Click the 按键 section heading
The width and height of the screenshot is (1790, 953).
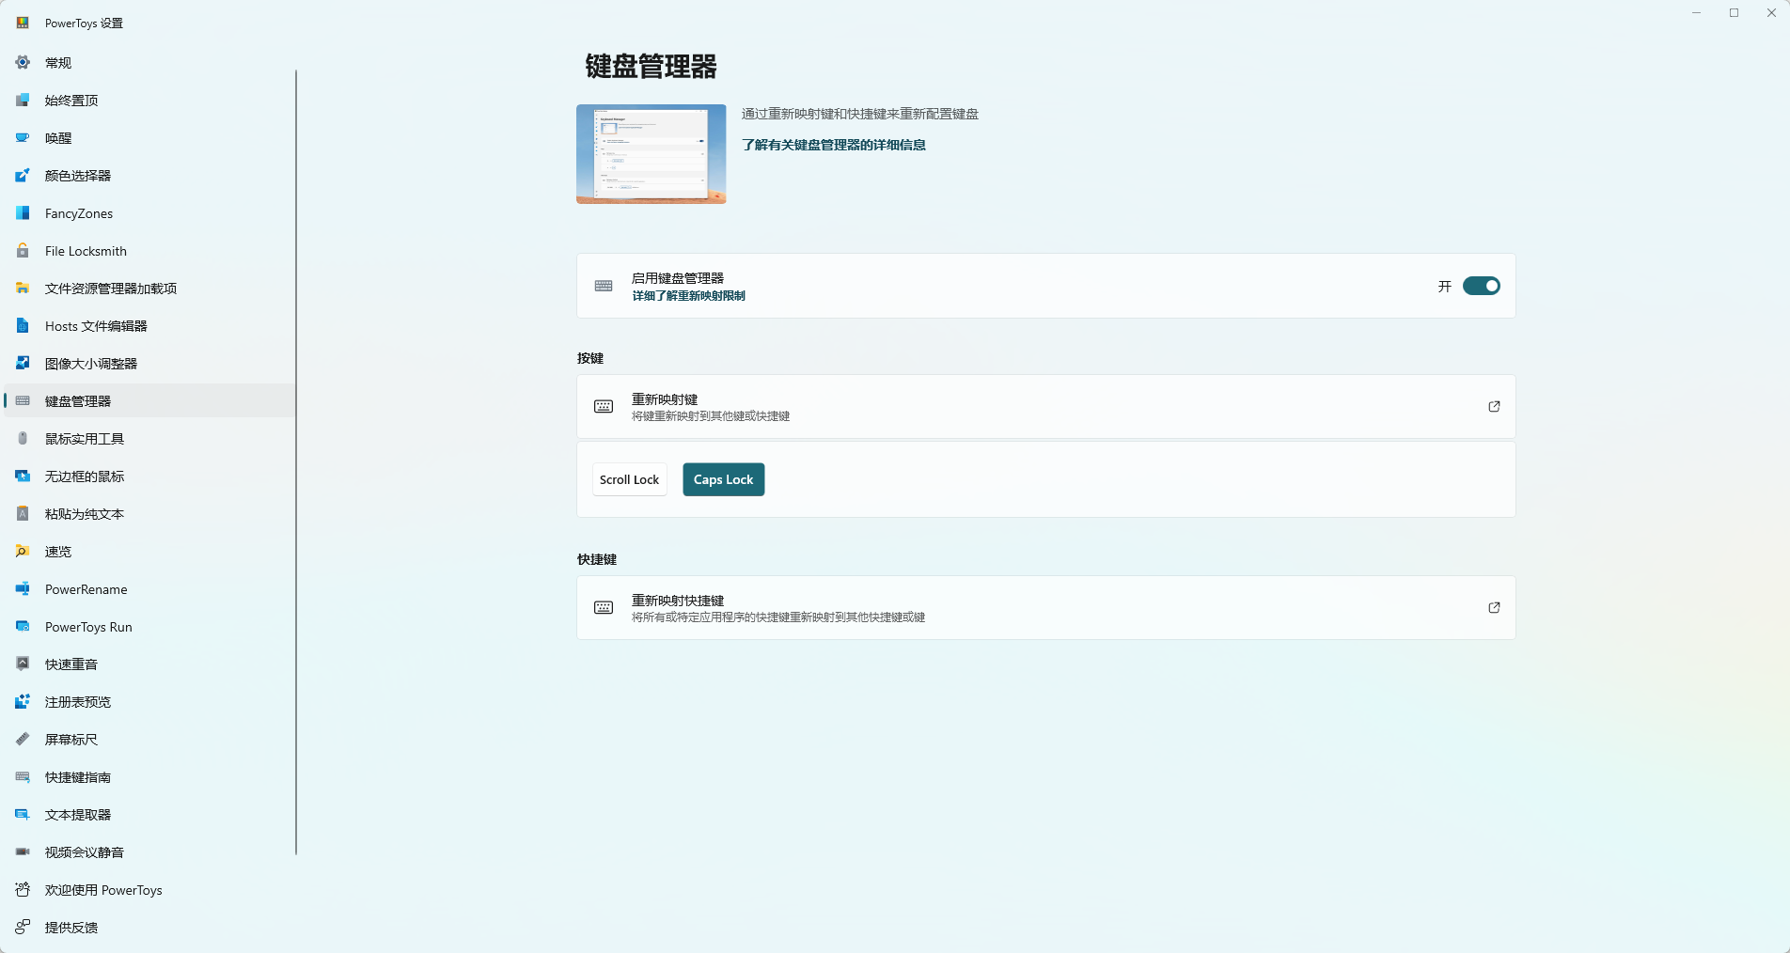click(x=590, y=358)
